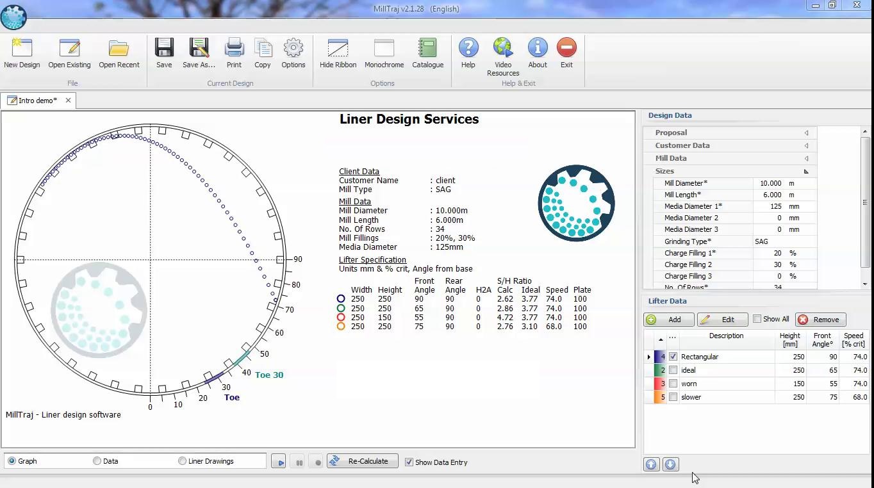Add a new lifter

(669, 320)
